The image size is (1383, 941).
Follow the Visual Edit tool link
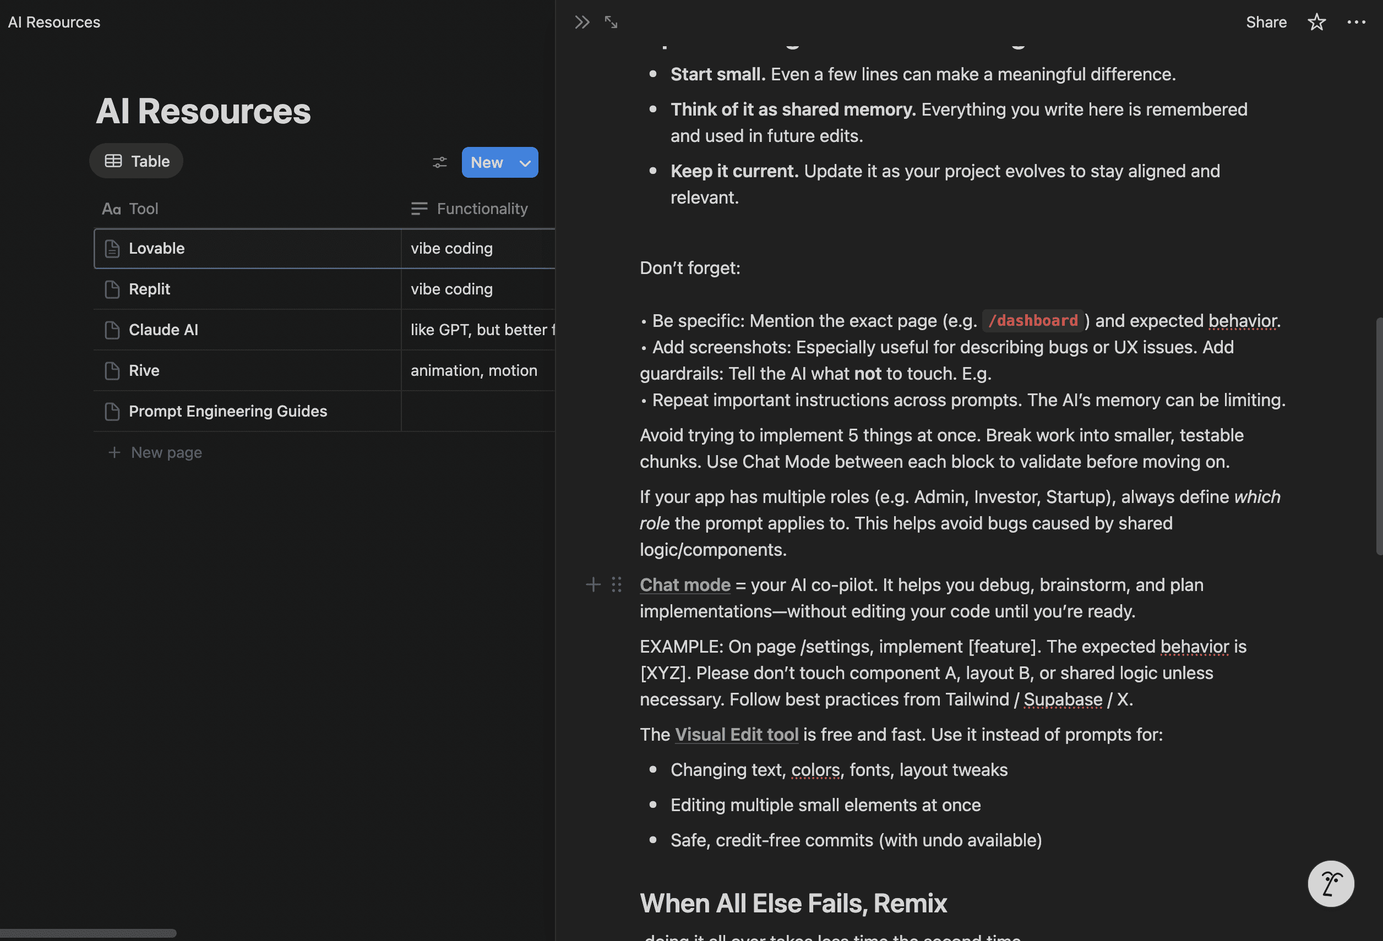tap(736, 735)
